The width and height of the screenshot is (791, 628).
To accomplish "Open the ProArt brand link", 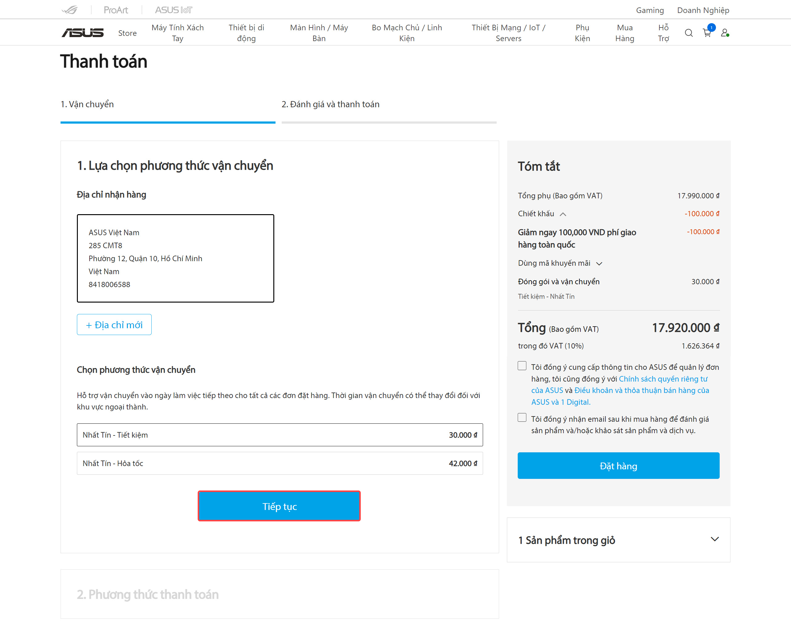I will click(116, 10).
